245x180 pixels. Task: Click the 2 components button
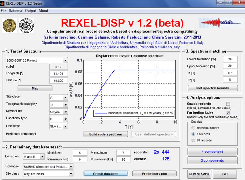[212, 160]
